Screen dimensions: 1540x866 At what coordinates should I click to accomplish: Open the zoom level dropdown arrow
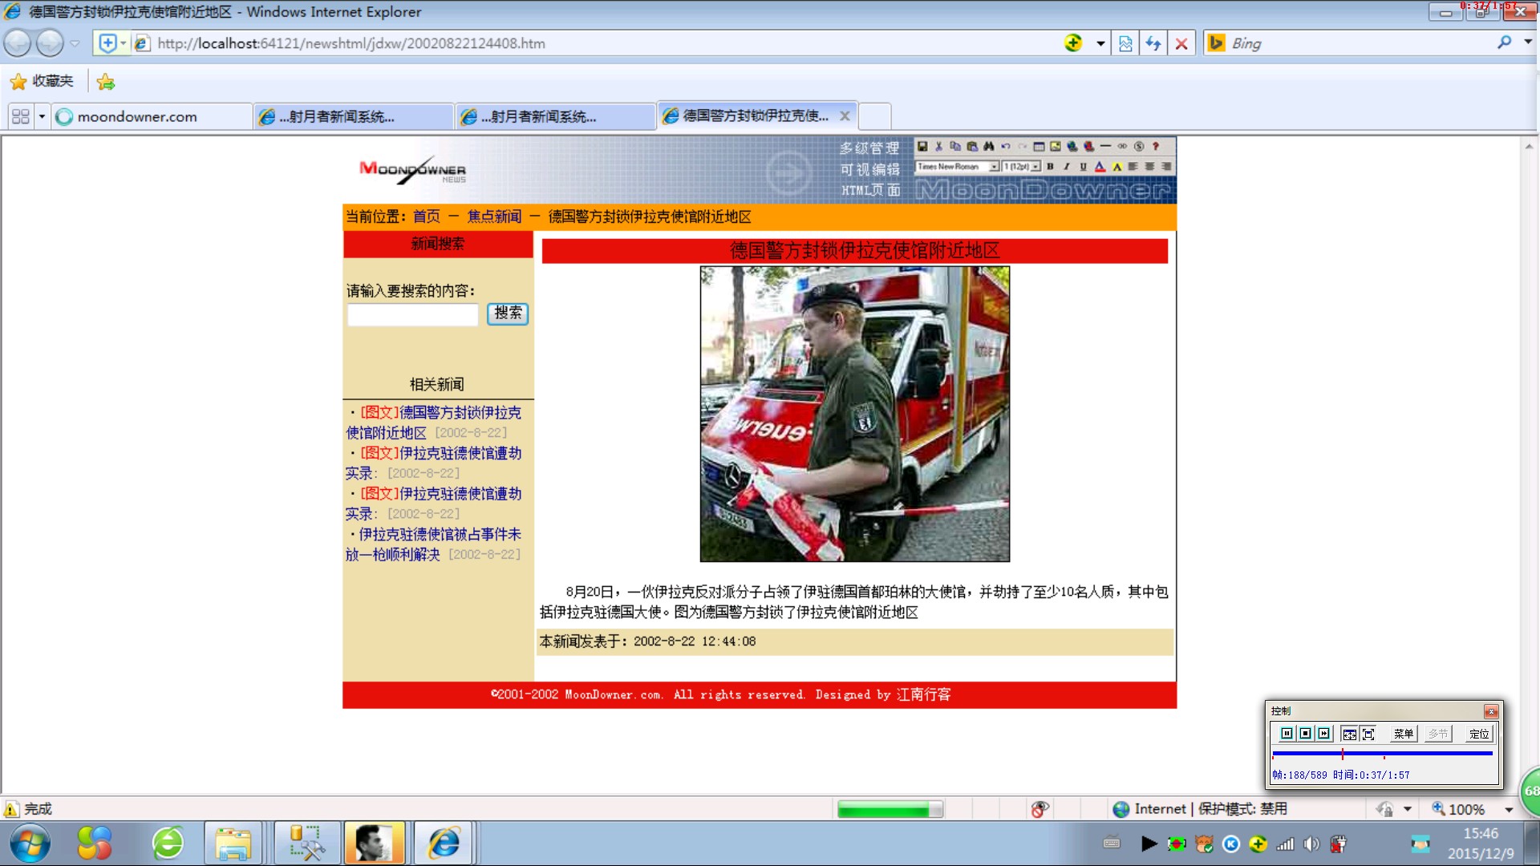[1509, 810]
